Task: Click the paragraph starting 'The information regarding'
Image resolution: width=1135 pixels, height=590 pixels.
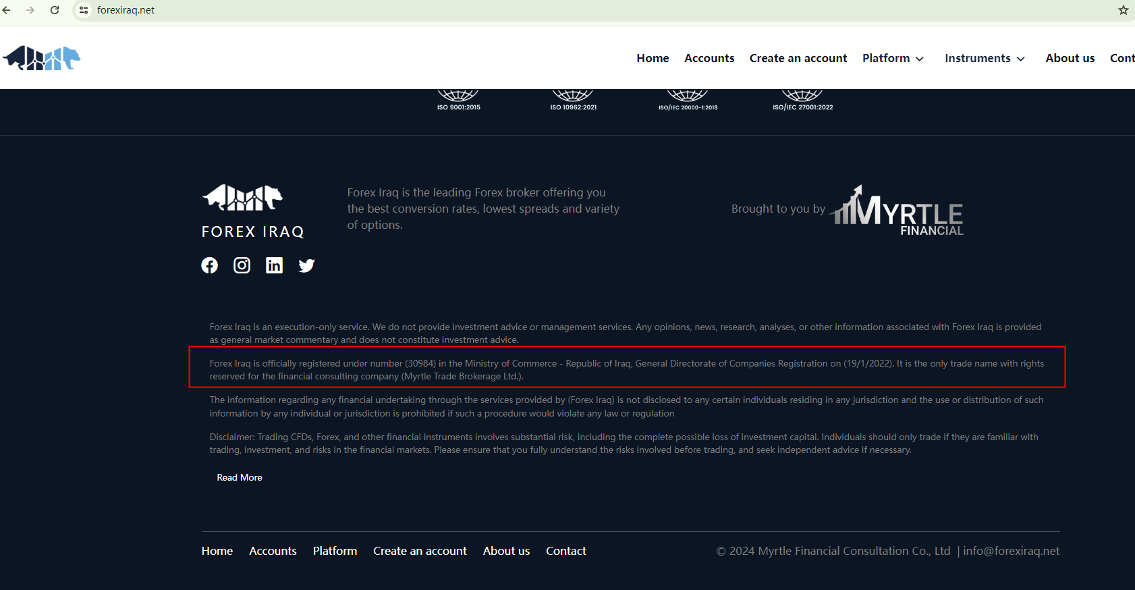Action: point(627,406)
